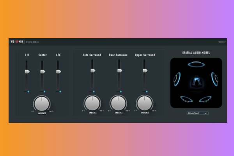The width and height of the screenshot is (234, 156).
Task: Click the LFE level fader handle
Action: [58, 72]
